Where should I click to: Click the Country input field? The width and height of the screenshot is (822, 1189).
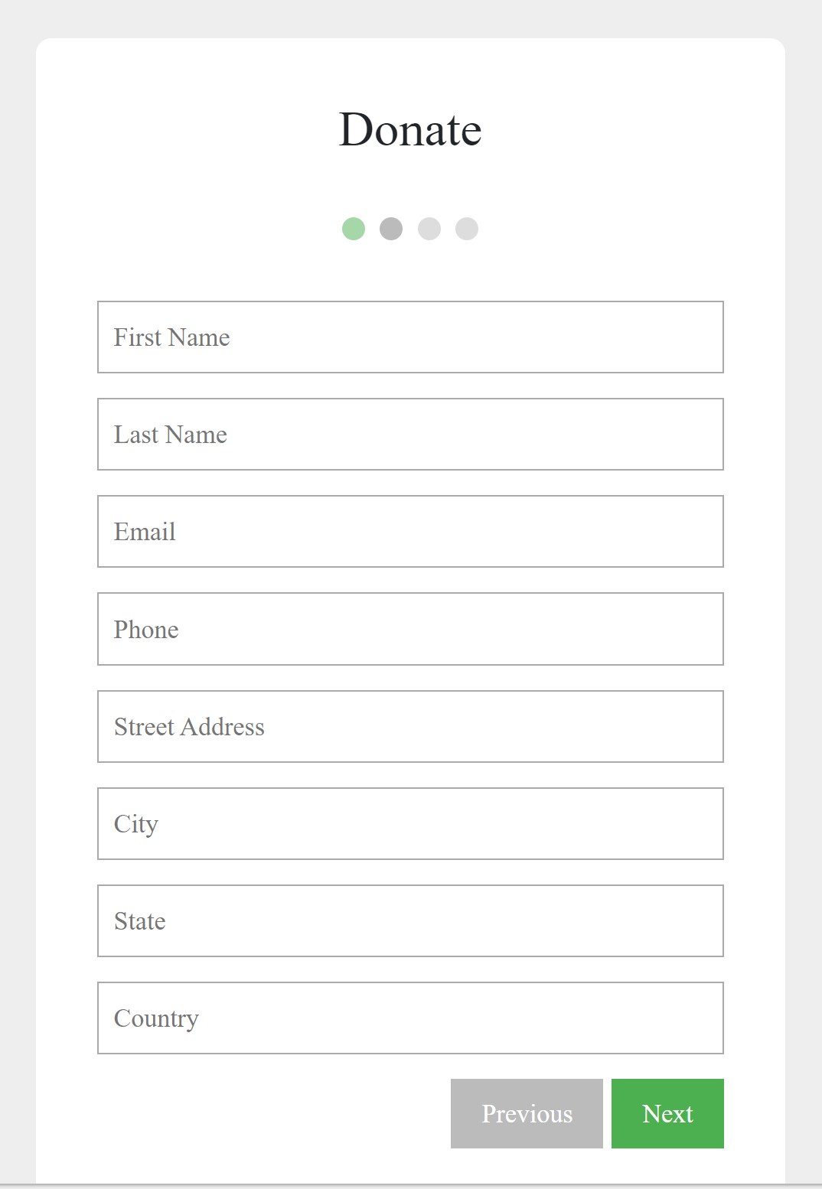[x=410, y=1018]
